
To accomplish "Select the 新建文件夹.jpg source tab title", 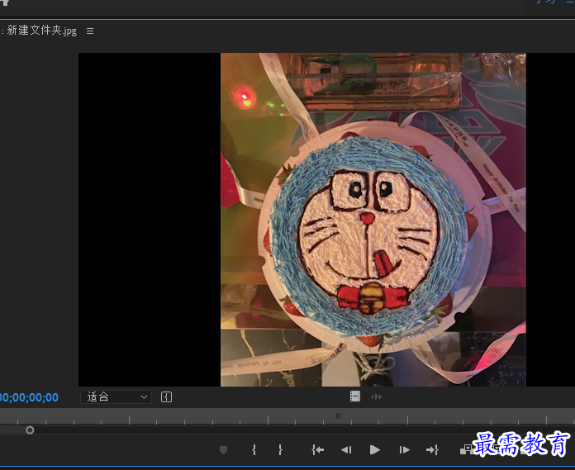I will pos(41,31).
